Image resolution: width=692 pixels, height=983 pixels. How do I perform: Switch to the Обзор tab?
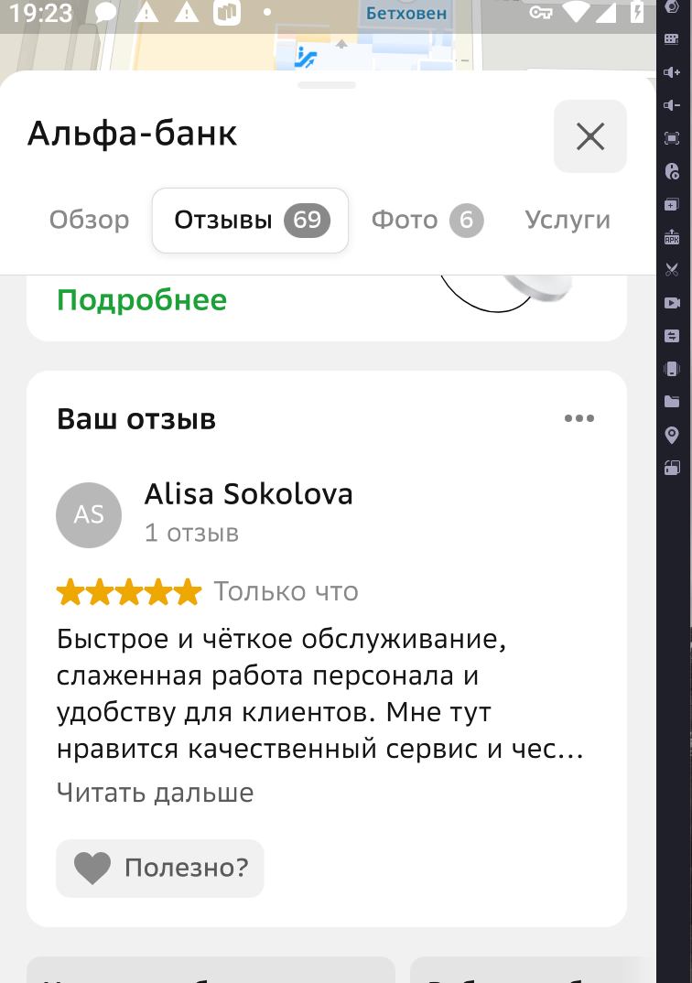tap(89, 220)
